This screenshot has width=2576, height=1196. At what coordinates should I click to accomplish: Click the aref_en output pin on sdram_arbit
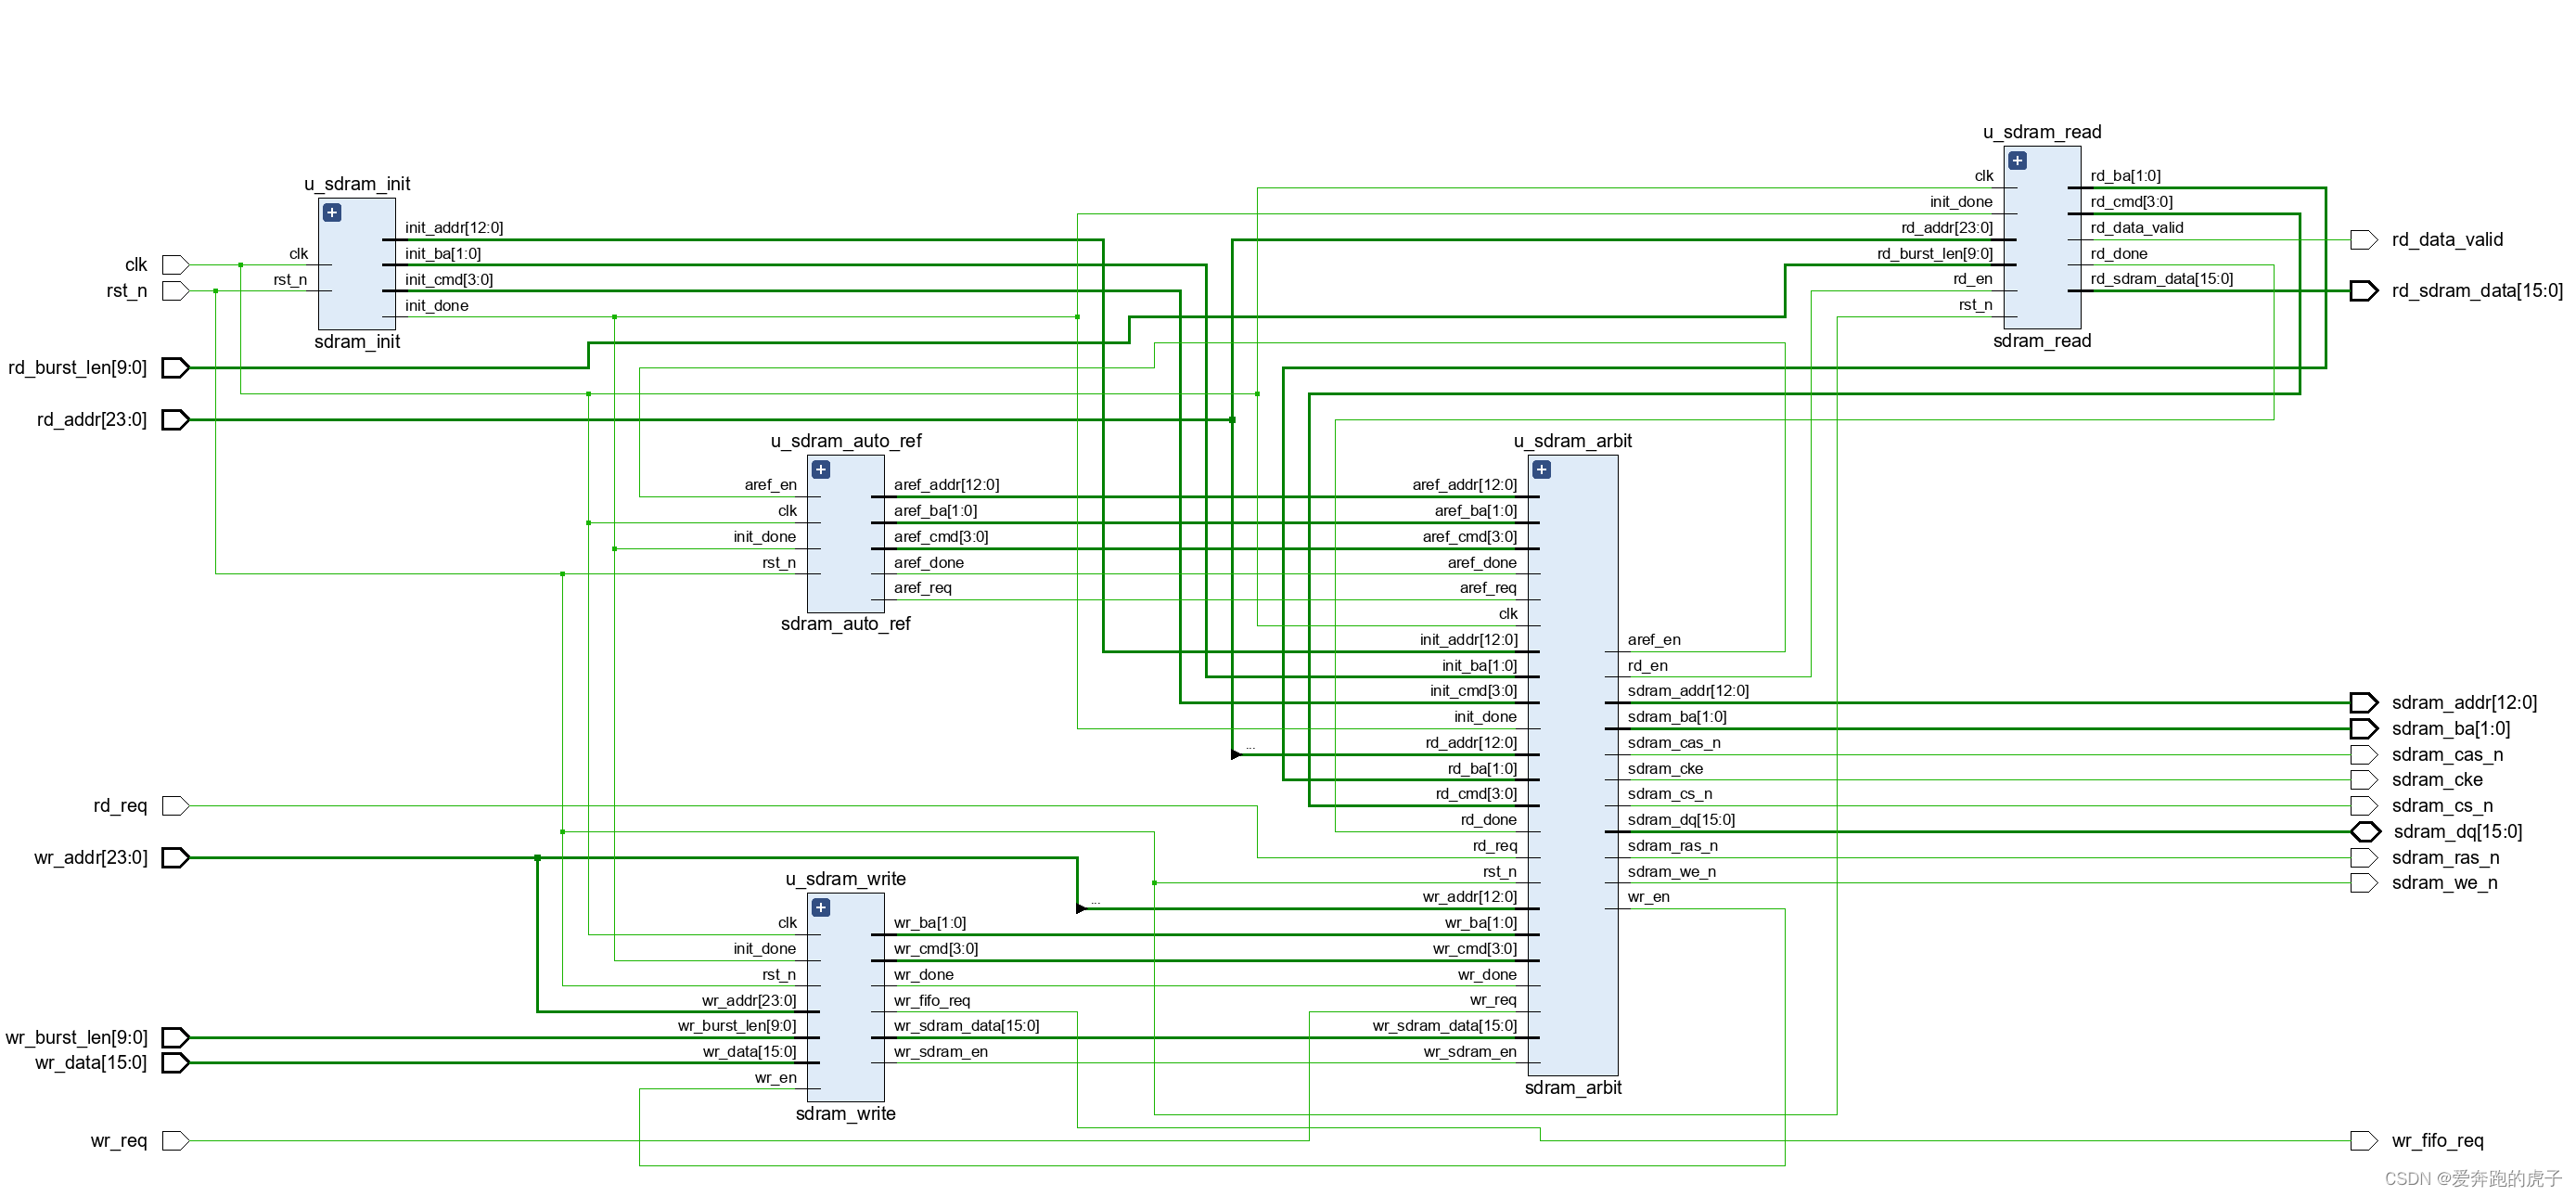pyautogui.click(x=1654, y=640)
